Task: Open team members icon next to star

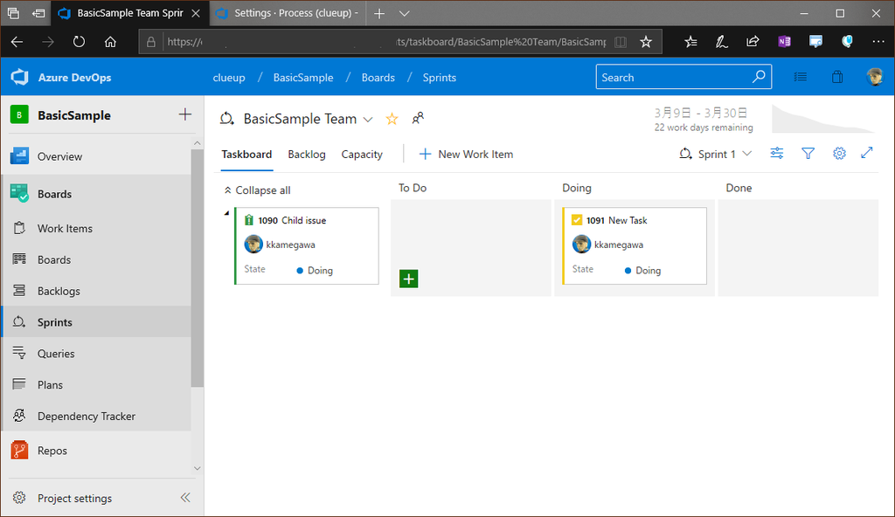Action: coord(418,118)
